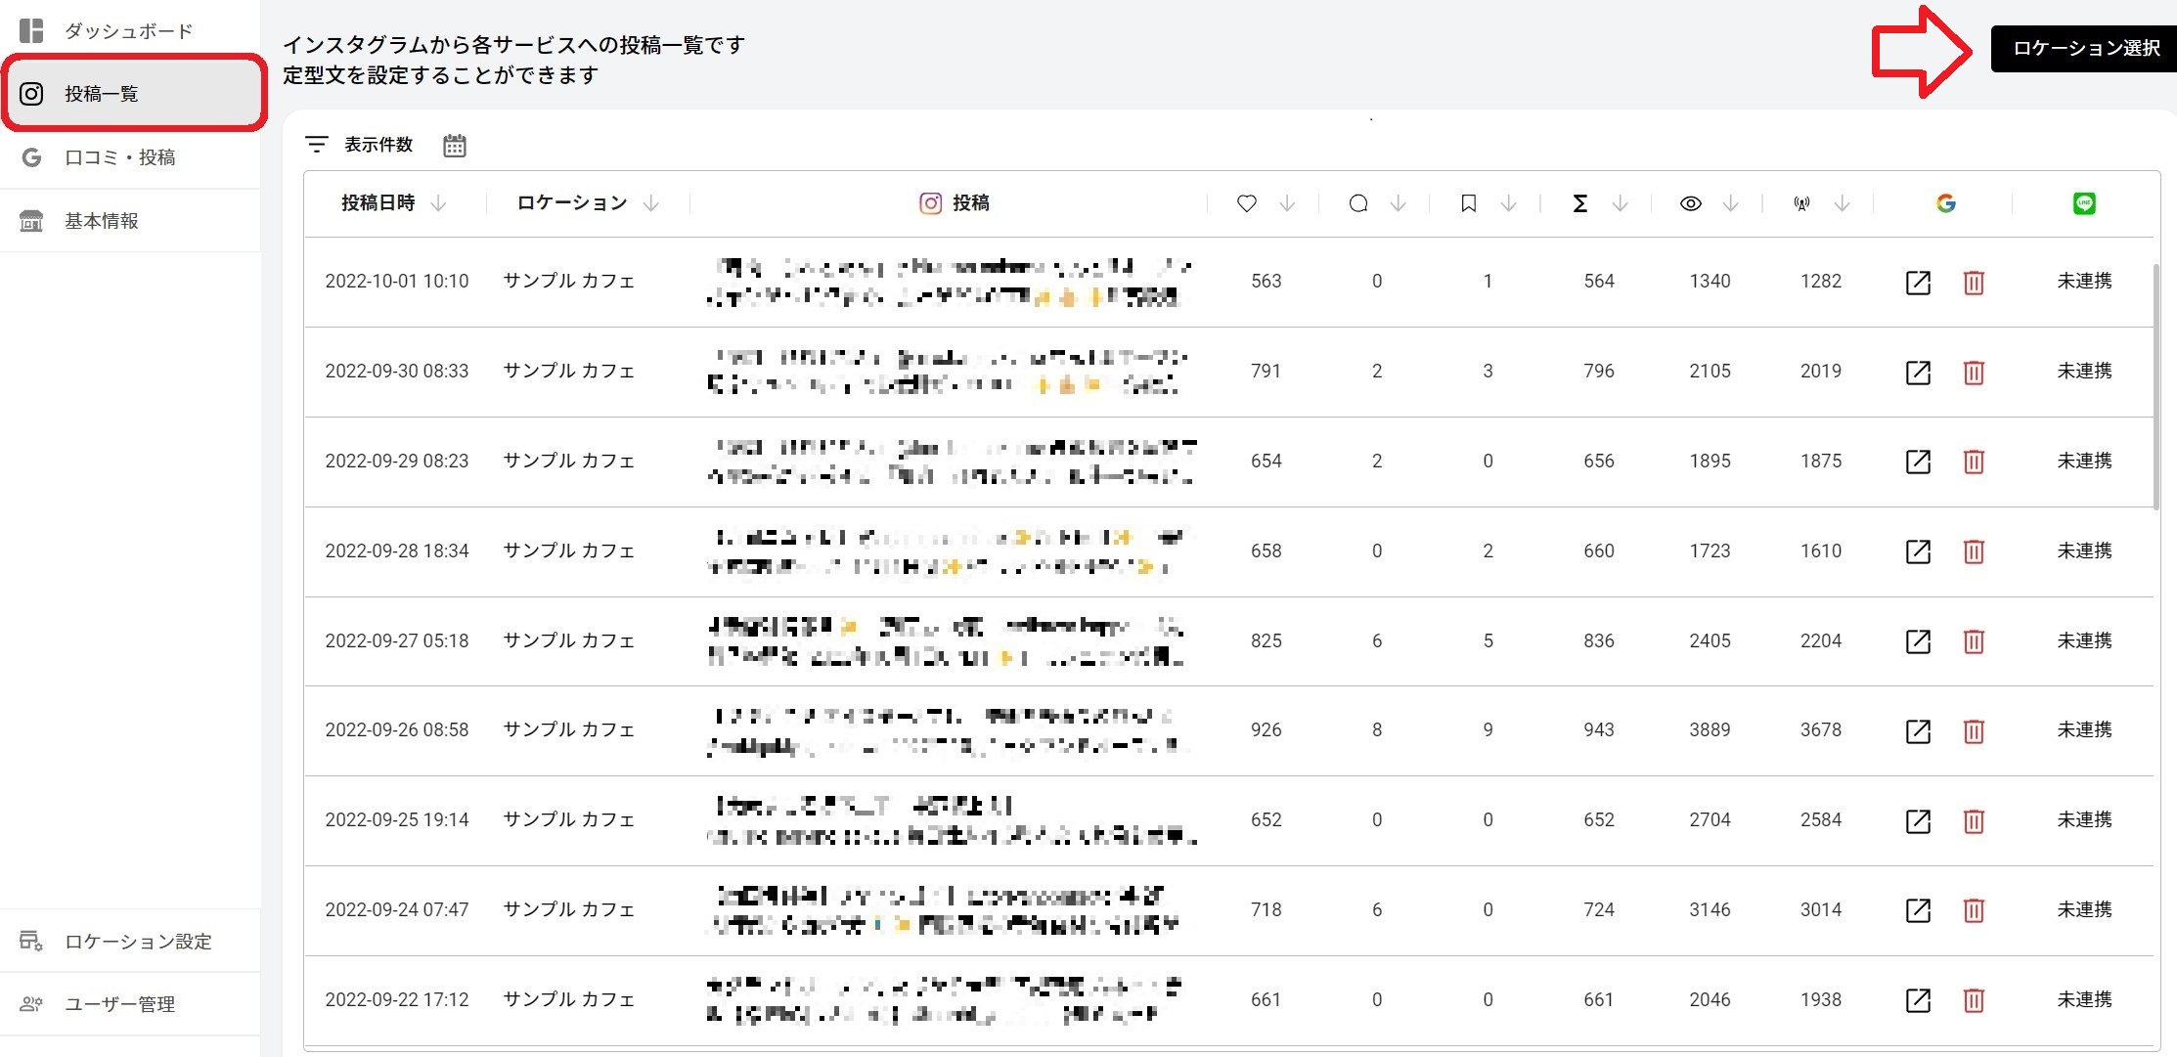Screen dimensions: 2177x1057
Task: Click the Google icon column header
Action: click(1945, 203)
